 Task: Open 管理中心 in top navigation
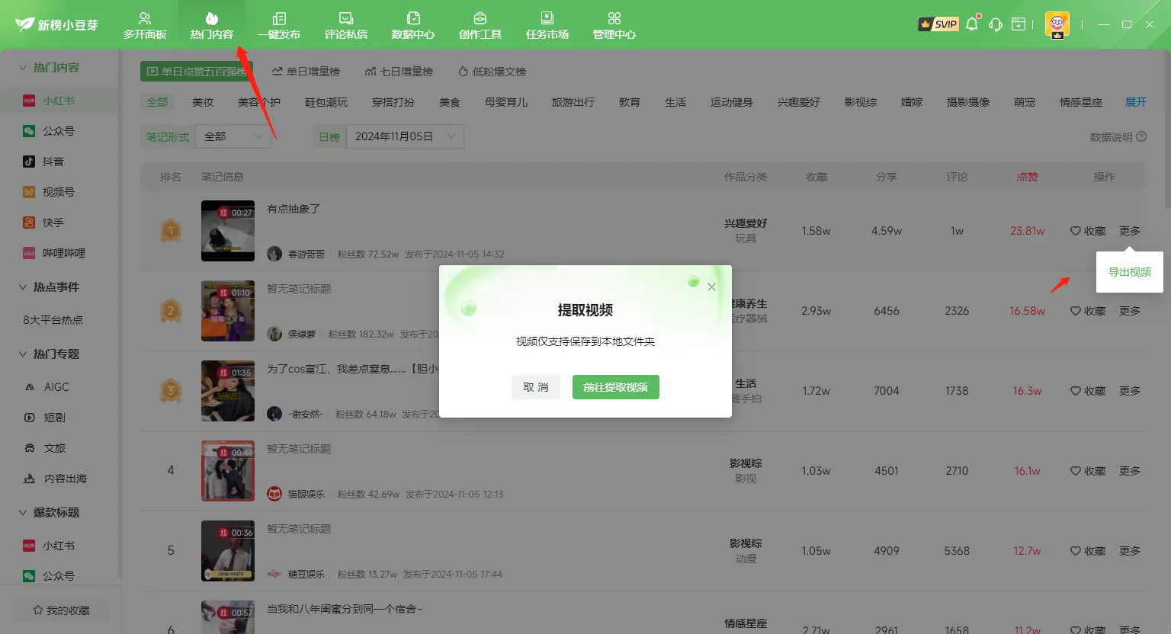[614, 25]
